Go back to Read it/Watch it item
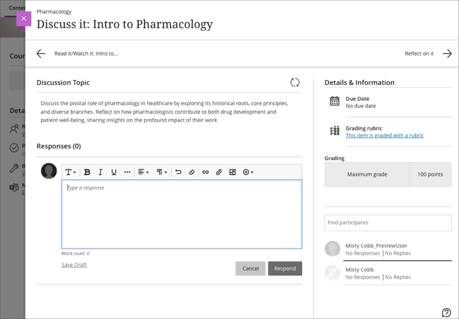459x319 pixels. coord(41,54)
